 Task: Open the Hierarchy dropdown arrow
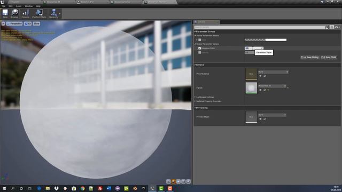[x=60, y=14]
